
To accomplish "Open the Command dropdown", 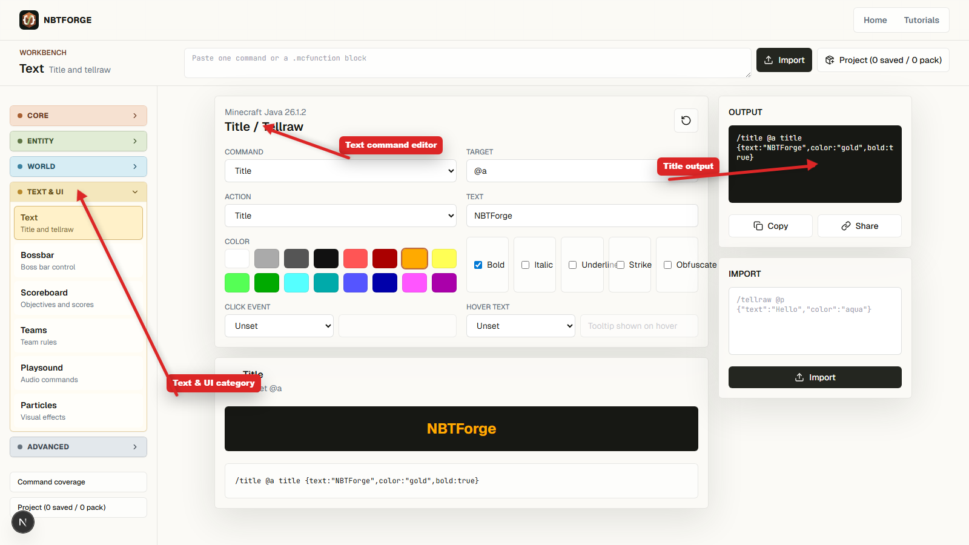I will click(x=340, y=171).
